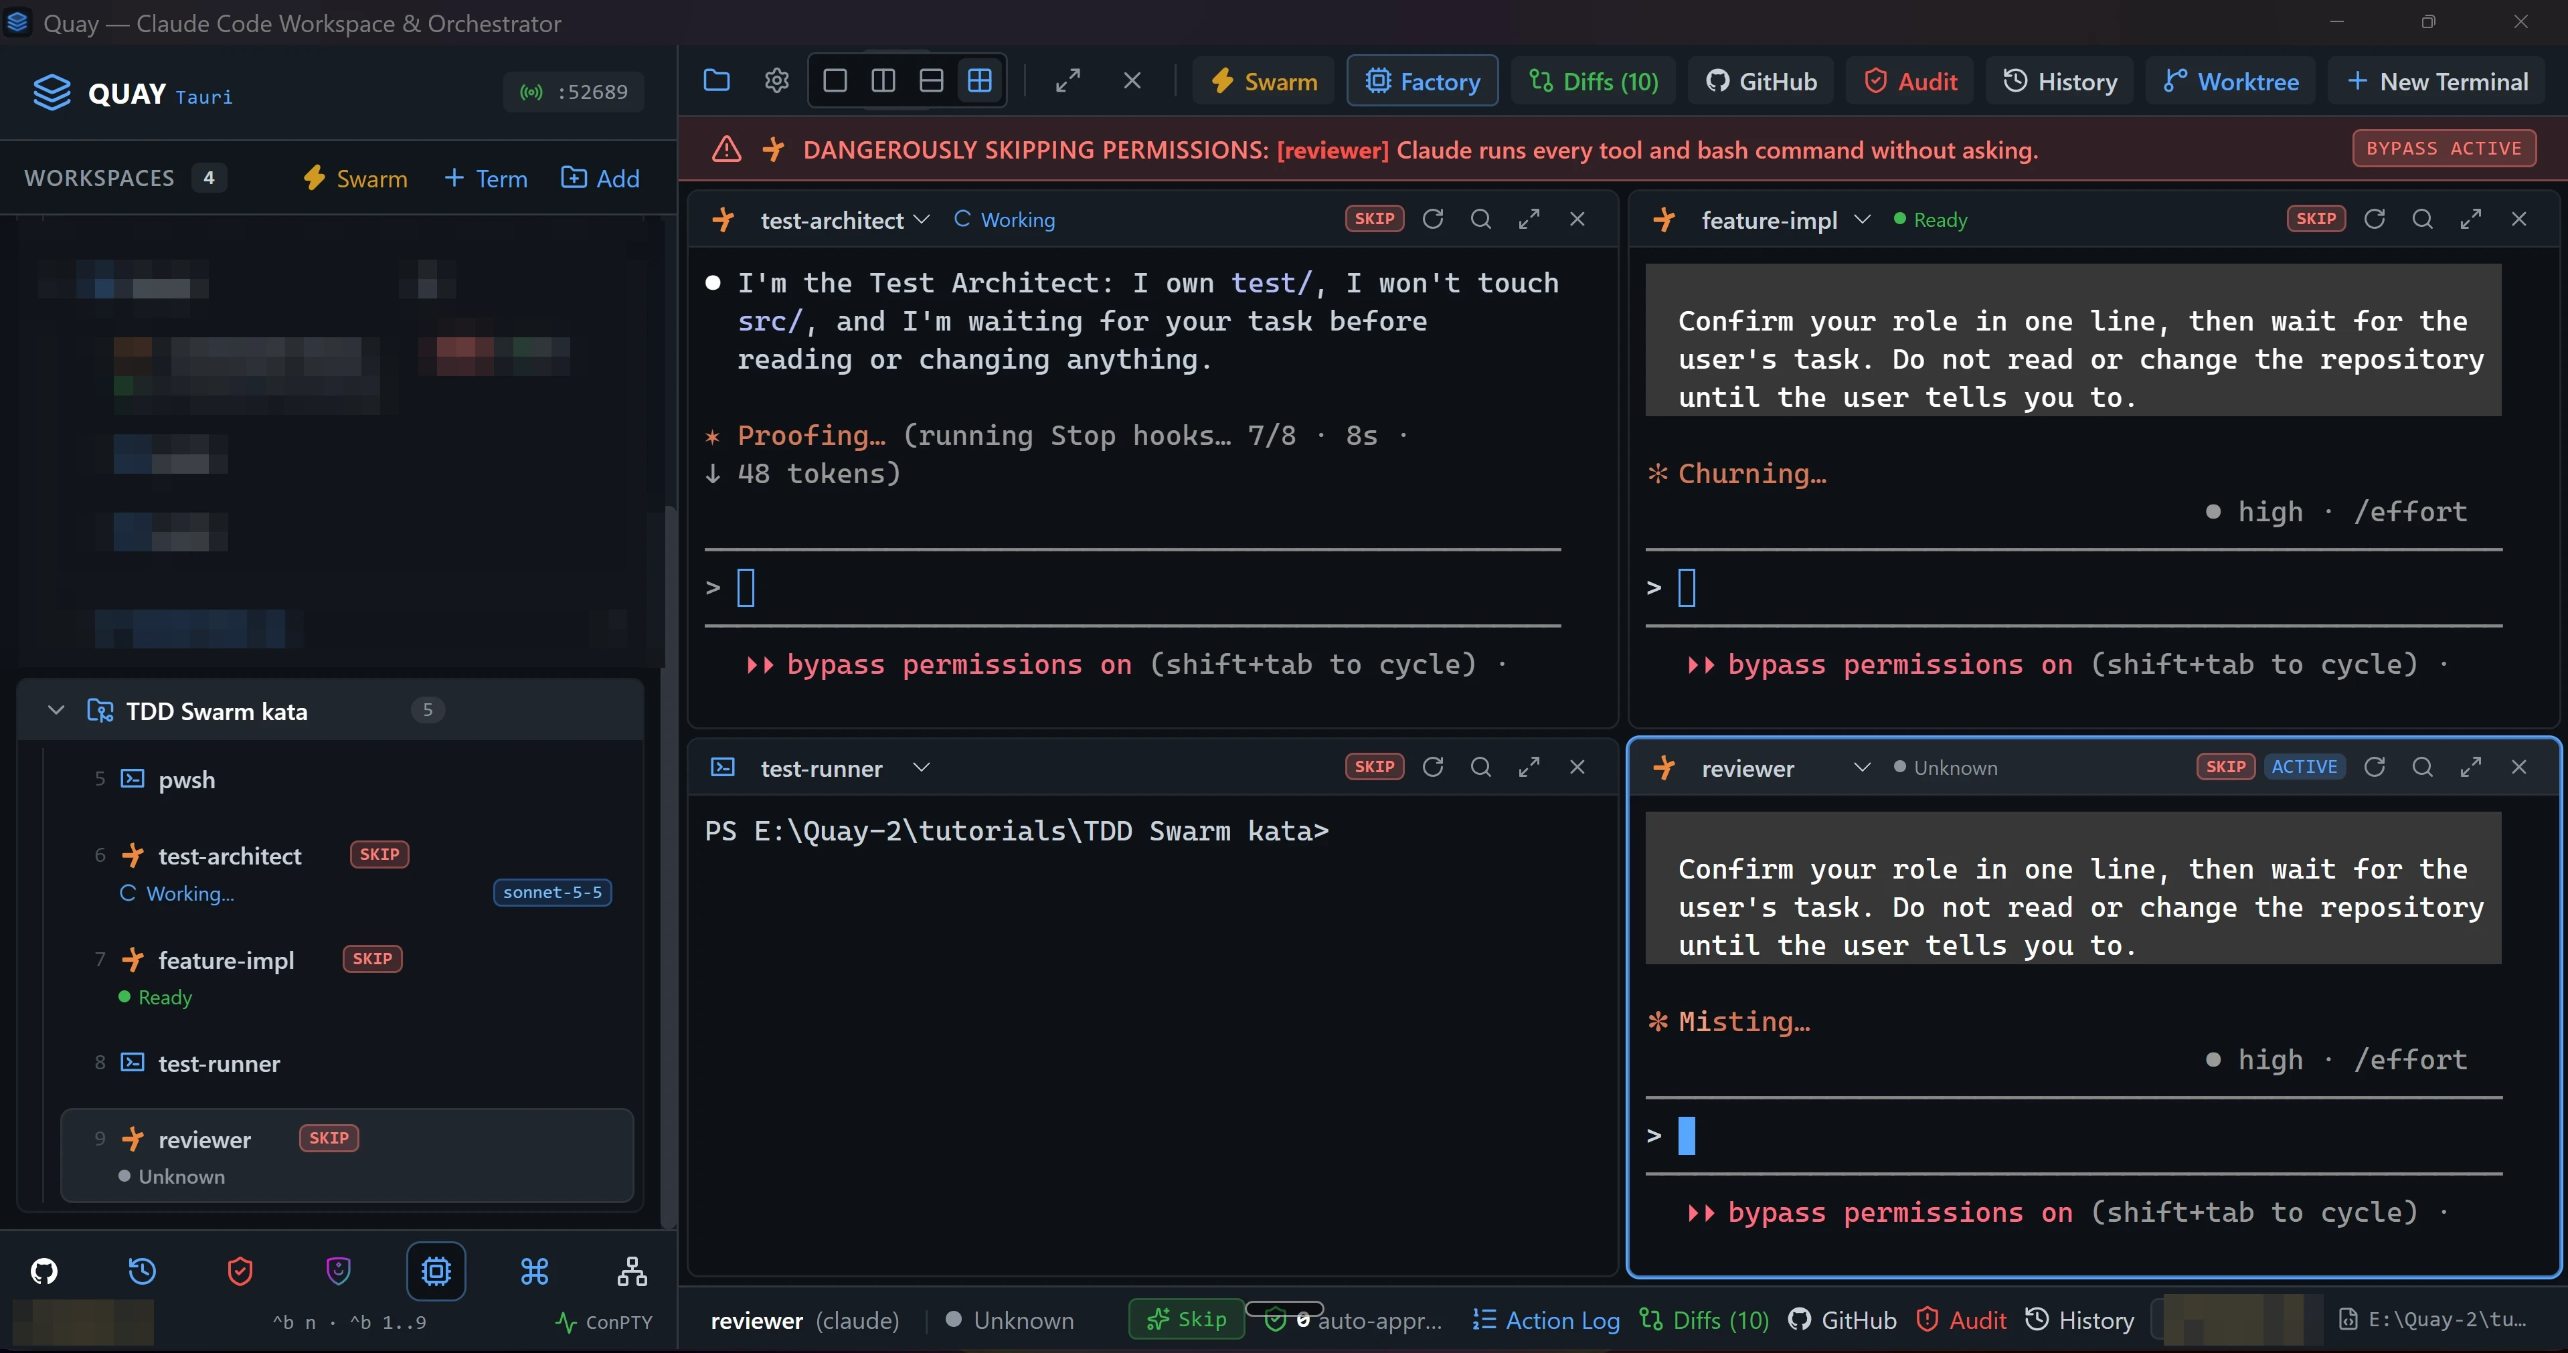
Task: Open settings gear in the top toolbar
Action: (x=776, y=81)
